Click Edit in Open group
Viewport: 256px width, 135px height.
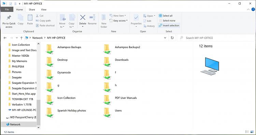(x=147, y=21)
